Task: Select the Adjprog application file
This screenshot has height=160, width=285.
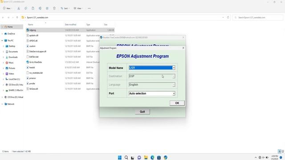Action: coord(33,30)
